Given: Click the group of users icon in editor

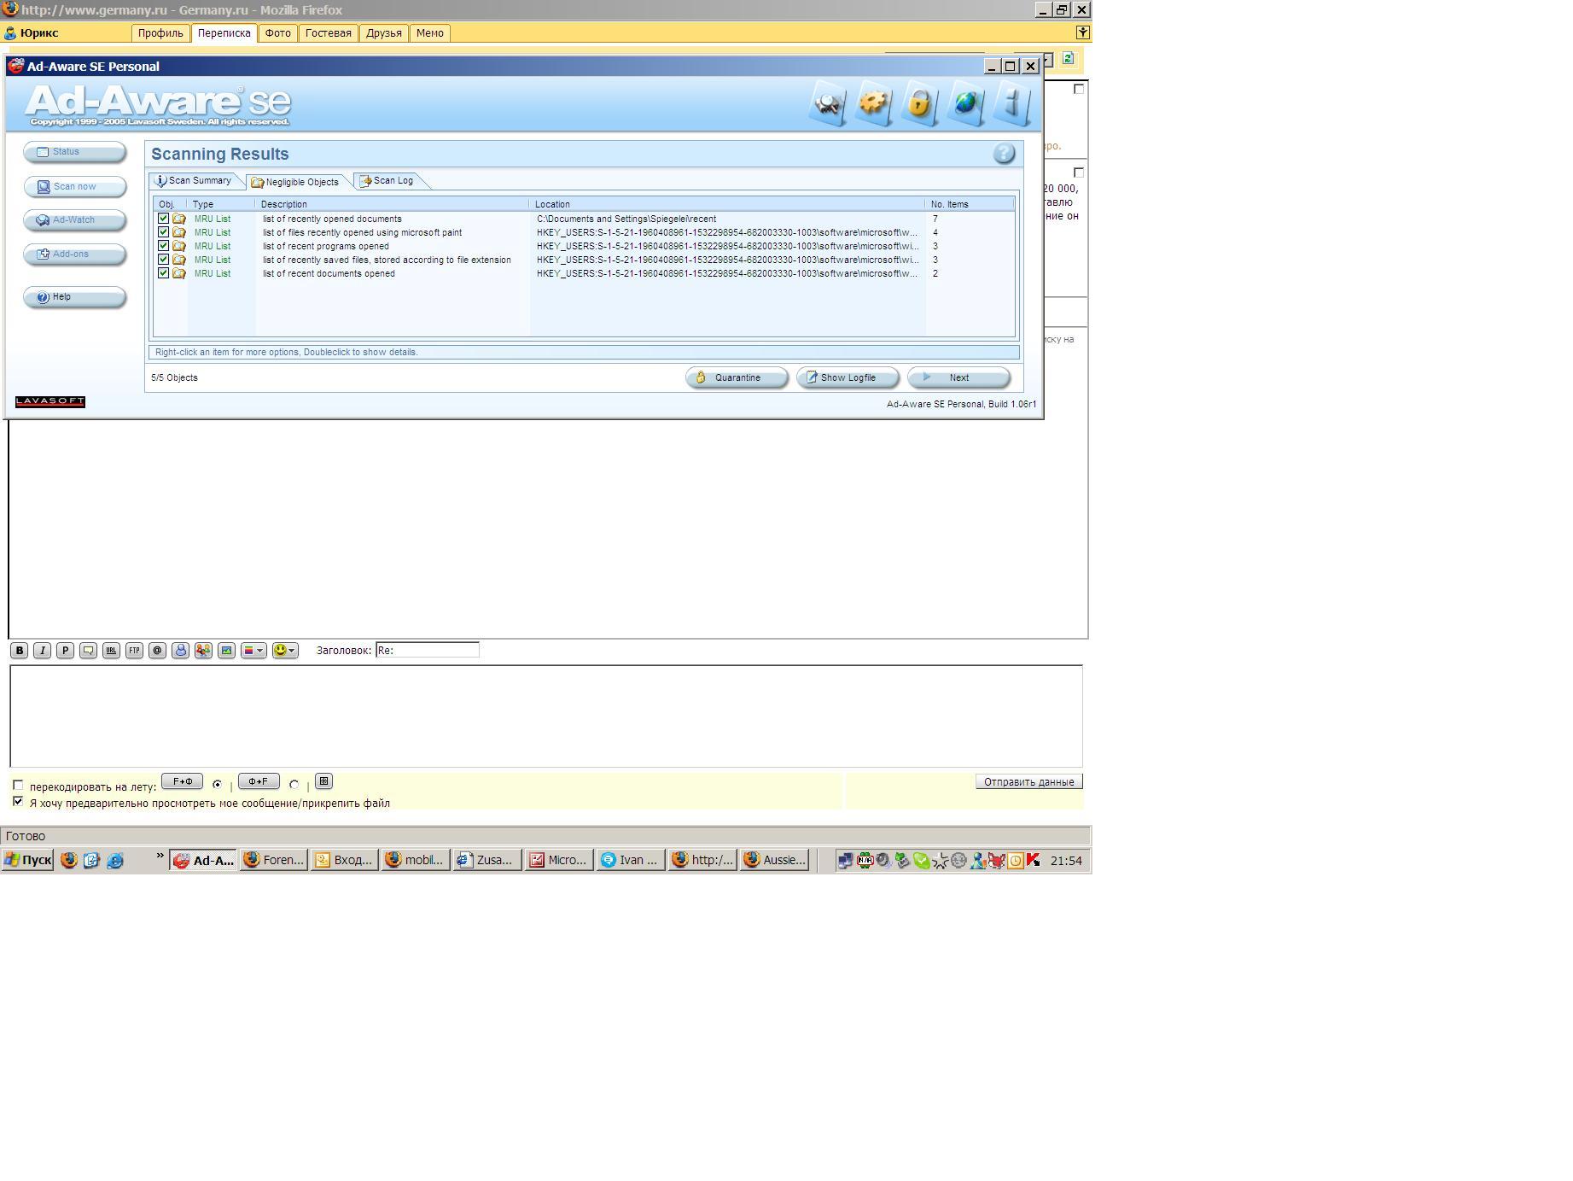Looking at the screenshot, I should click(203, 651).
